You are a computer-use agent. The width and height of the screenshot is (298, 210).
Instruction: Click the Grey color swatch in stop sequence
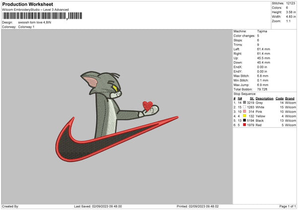click(244, 103)
